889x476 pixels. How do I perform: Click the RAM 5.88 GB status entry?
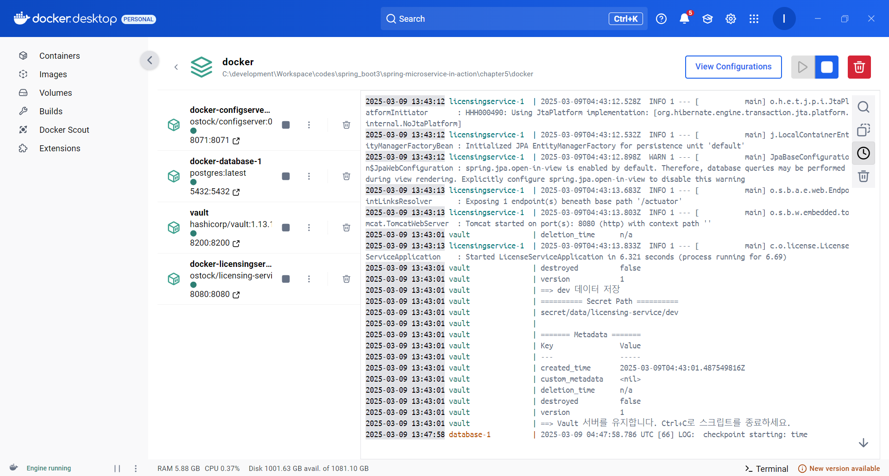(x=179, y=469)
